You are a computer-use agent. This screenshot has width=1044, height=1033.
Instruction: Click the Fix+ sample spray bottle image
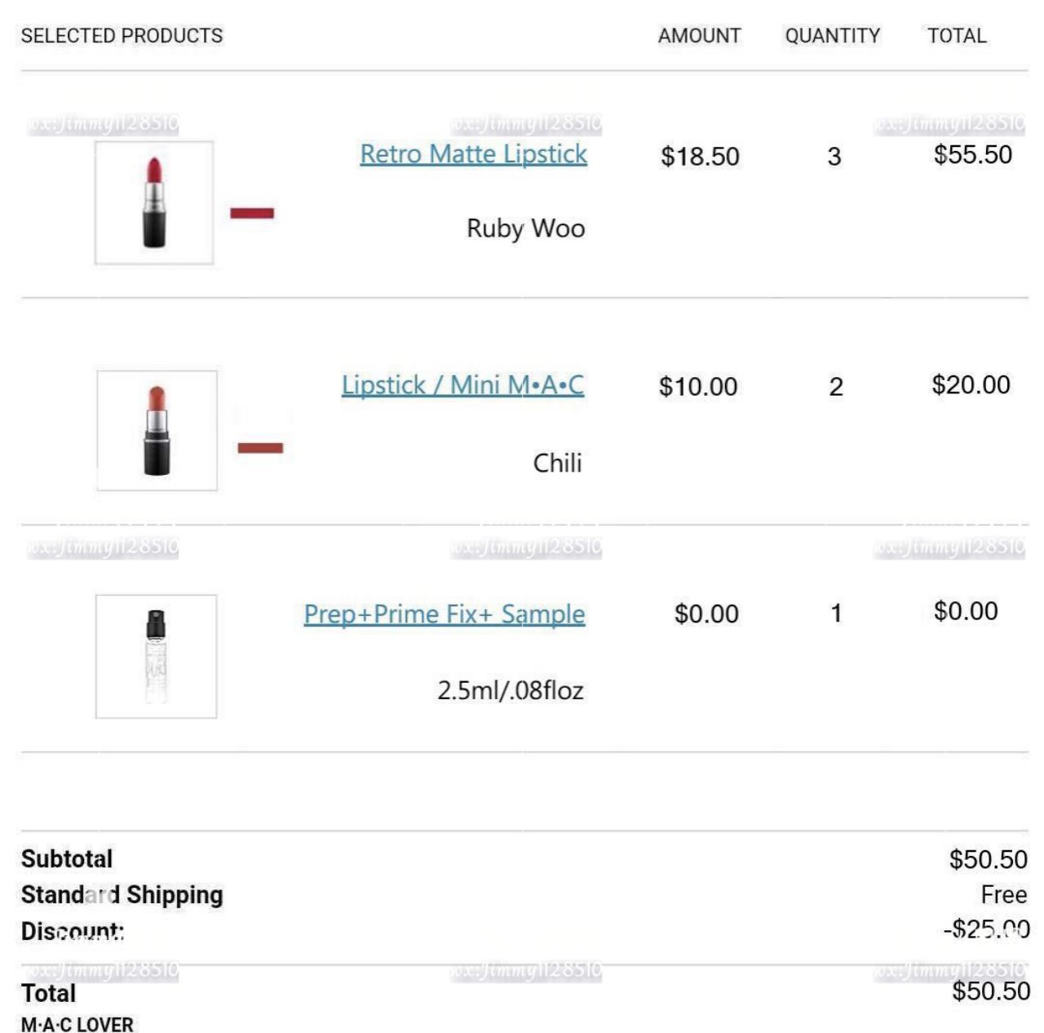156,657
